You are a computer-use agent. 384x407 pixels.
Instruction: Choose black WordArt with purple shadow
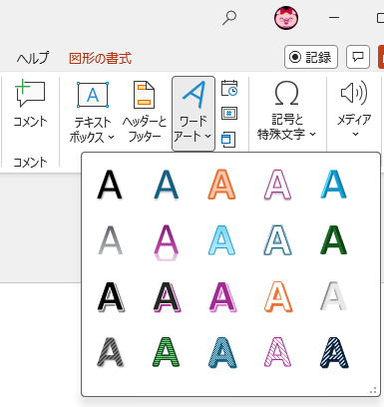tap(167, 296)
